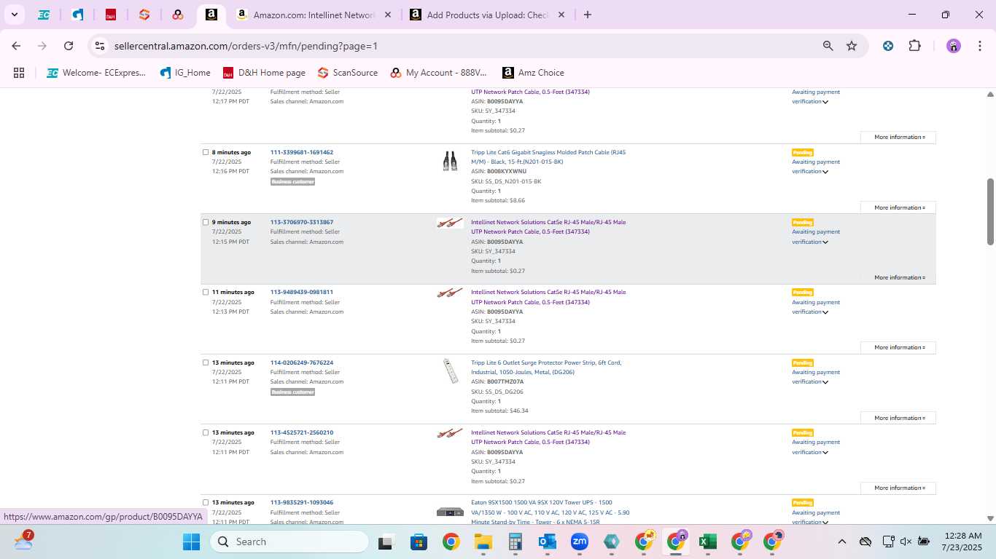The height and width of the screenshot is (559, 996).
Task: Open Task View on the taskbar
Action: 386,542
